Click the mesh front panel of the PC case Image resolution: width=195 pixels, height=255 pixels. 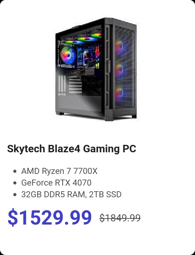coord(125,68)
